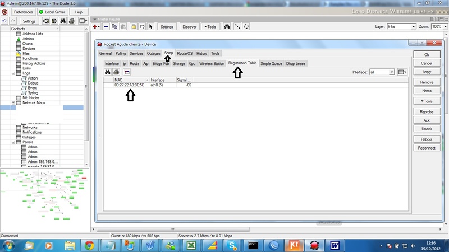Image resolution: width=449 pixels, height=252 pixels.
Task: Click the export icon in left toolbar
Action: pyautogui.click(x=54, y=21)
